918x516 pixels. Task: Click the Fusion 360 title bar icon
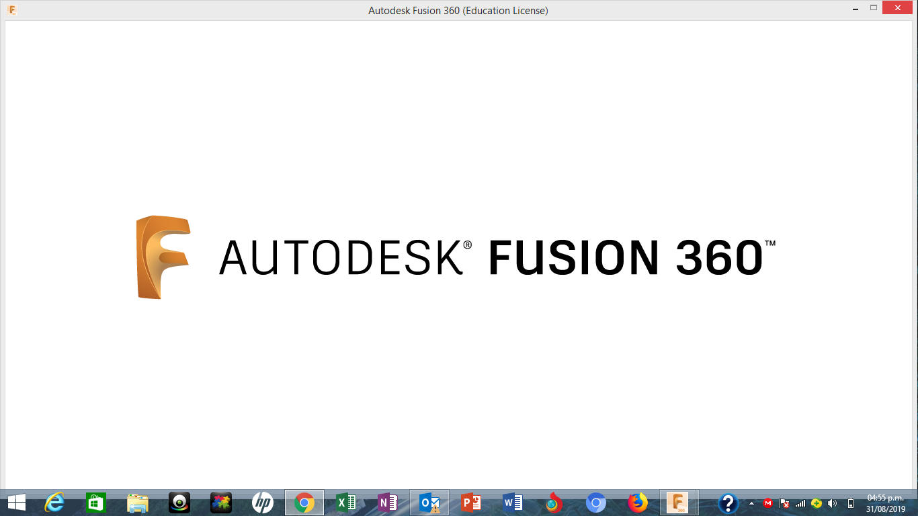point(12,10)
